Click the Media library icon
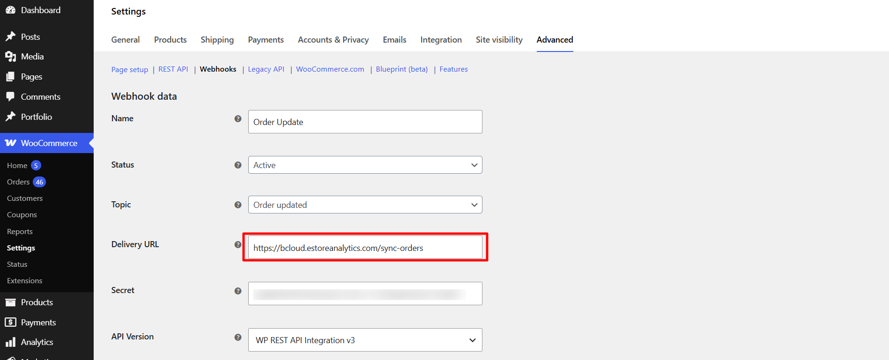 coord(10,57)
